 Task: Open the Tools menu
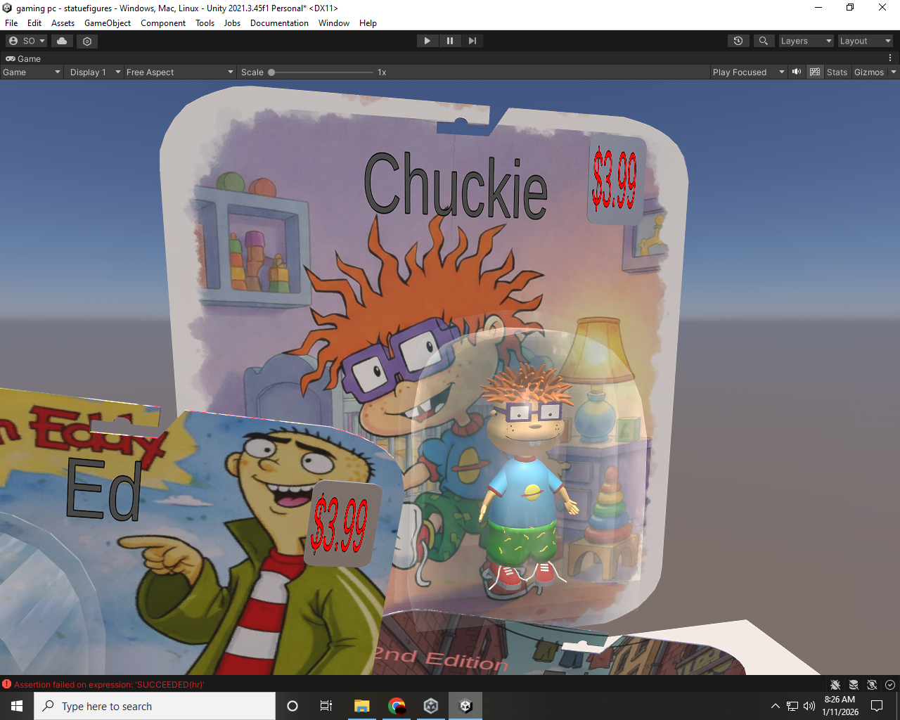click(x=205, y=22)
